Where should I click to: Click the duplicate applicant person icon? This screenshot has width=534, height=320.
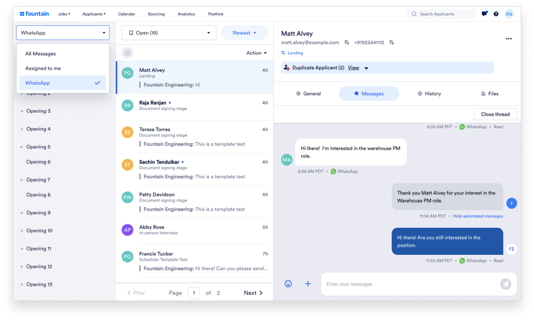coord(287,68)
